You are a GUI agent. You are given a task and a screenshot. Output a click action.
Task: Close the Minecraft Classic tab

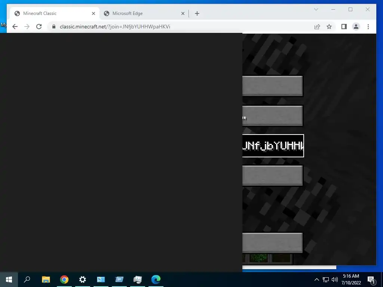[93, 13]
